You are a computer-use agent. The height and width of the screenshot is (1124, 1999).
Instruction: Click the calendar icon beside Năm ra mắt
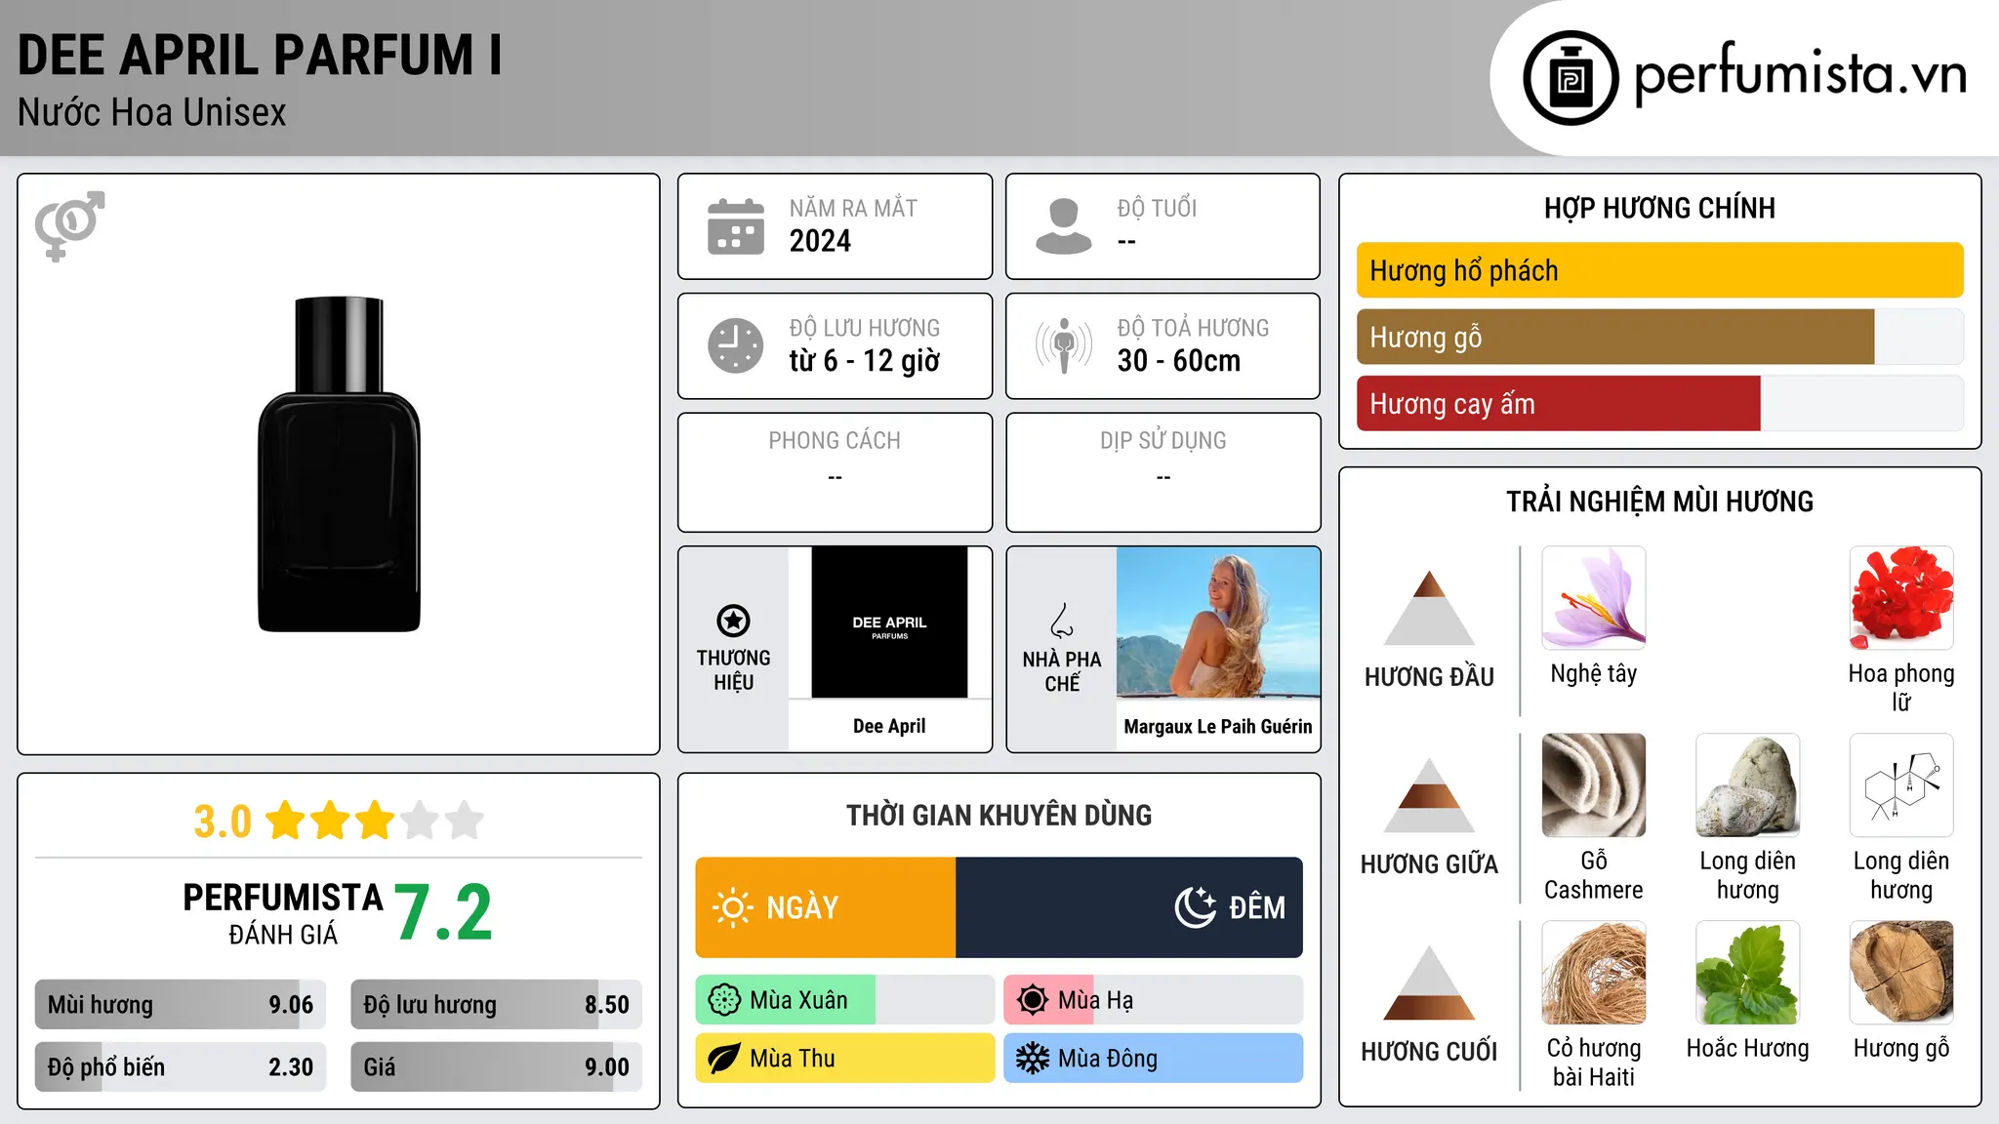(736, 226)
